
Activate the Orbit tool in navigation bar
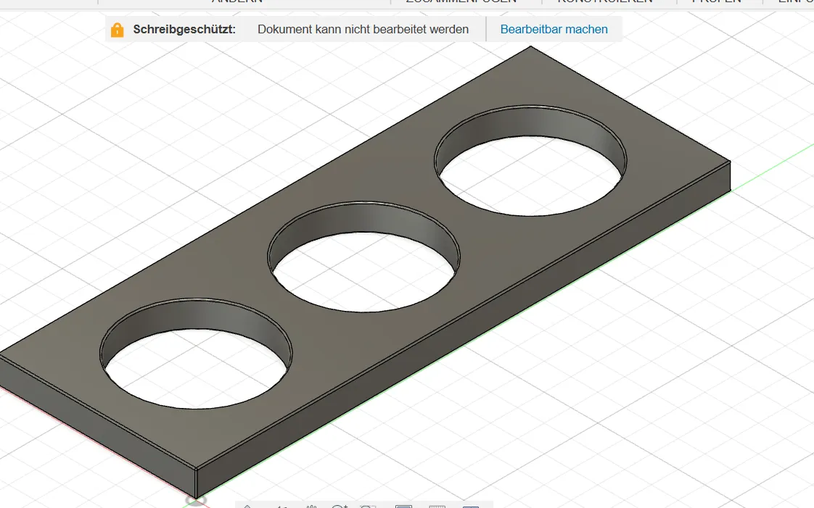click(x=247, y=507)
